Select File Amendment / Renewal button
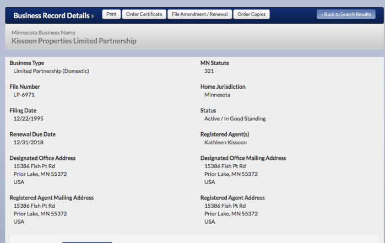 tap(199, 14)
